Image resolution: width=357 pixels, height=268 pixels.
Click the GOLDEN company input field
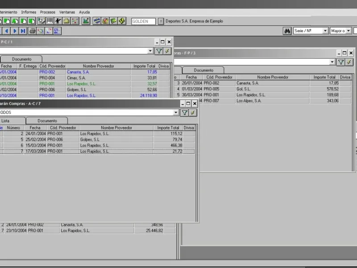(143, 21)
